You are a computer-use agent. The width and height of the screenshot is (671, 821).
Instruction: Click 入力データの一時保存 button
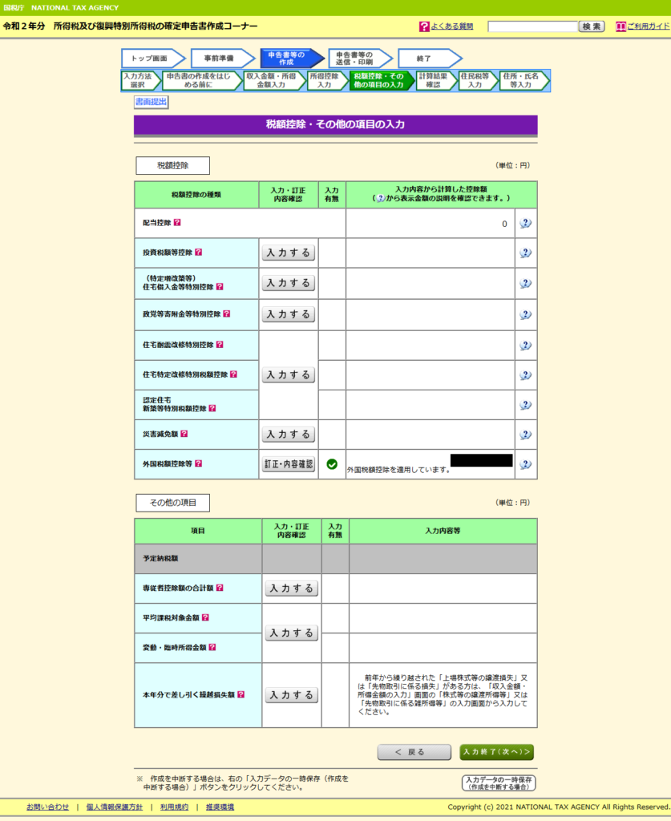(x=499, y=783)
